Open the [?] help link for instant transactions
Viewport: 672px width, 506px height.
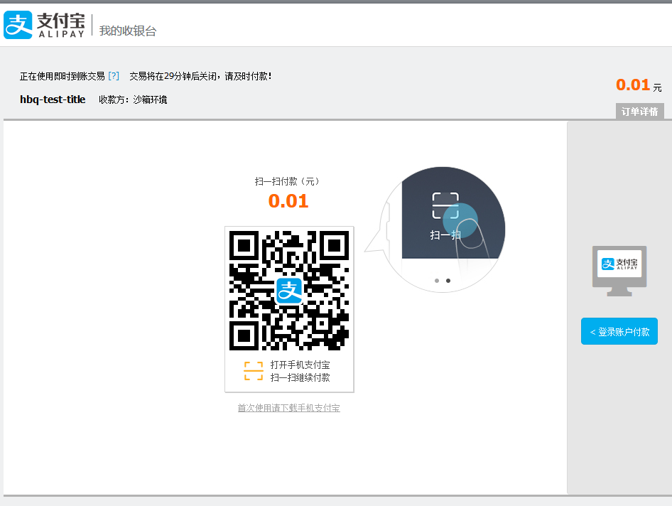click(114, 76)
